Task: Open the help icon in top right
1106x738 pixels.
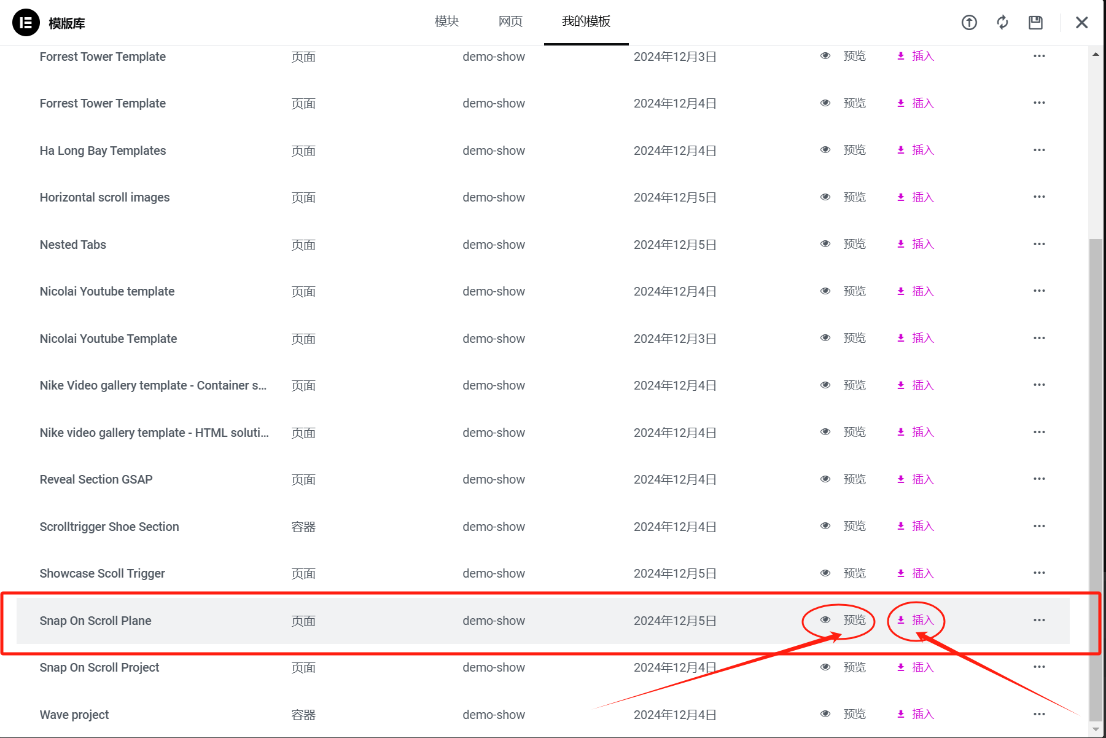Action: click(969, 22)
